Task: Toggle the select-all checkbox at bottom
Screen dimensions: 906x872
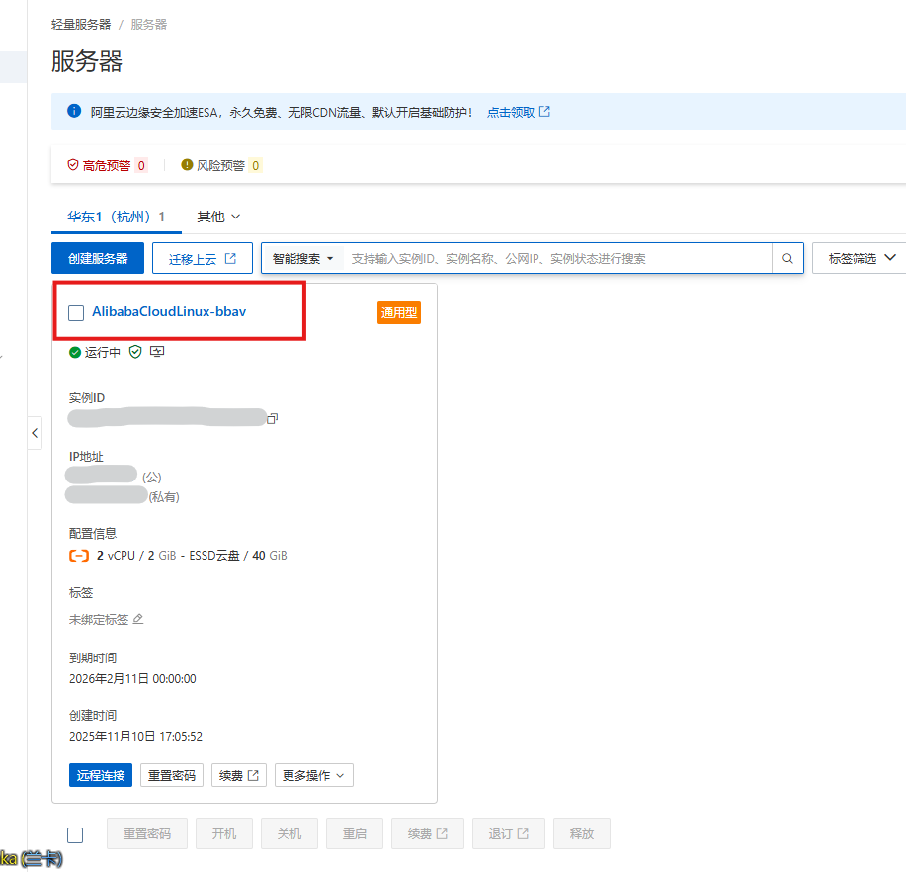Action: (x=75, y=835)
